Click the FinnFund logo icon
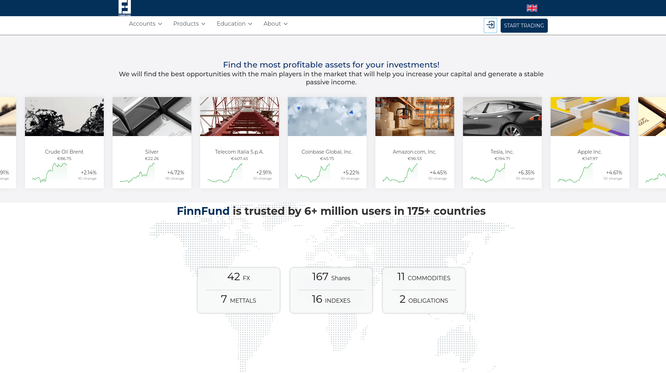 pos(125,8)
